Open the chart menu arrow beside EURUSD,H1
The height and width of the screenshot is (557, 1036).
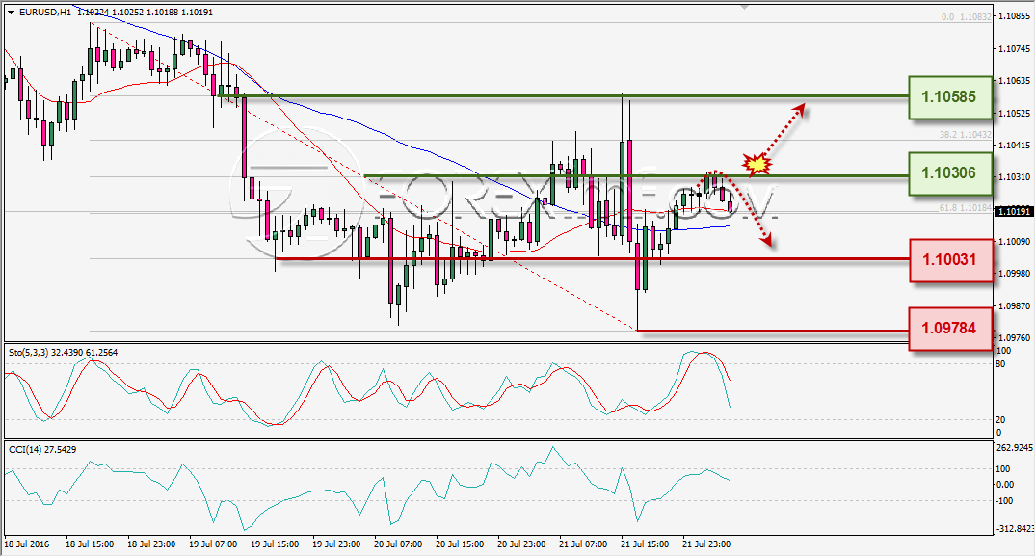12,12
